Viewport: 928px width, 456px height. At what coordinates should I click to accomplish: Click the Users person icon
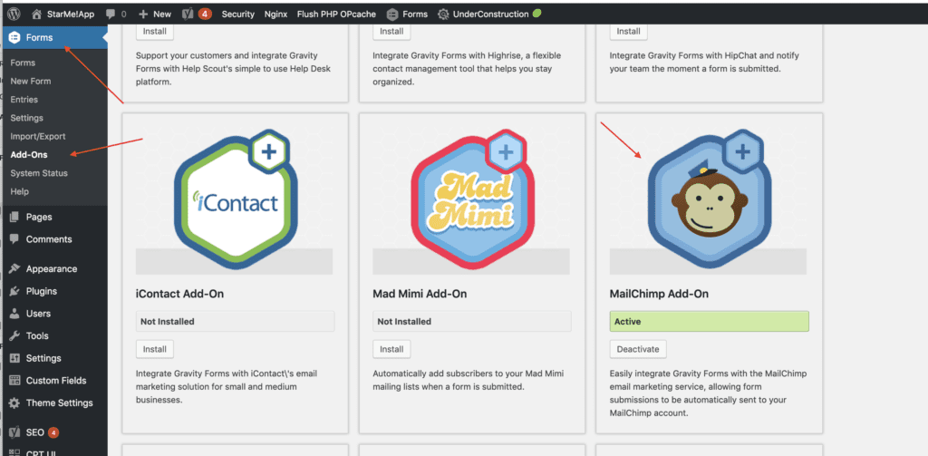[14, 314]
